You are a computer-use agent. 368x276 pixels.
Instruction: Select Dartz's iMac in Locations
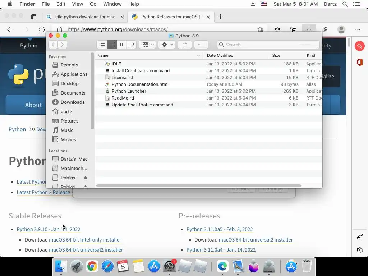pyautogui.click(x=70, y=159)
